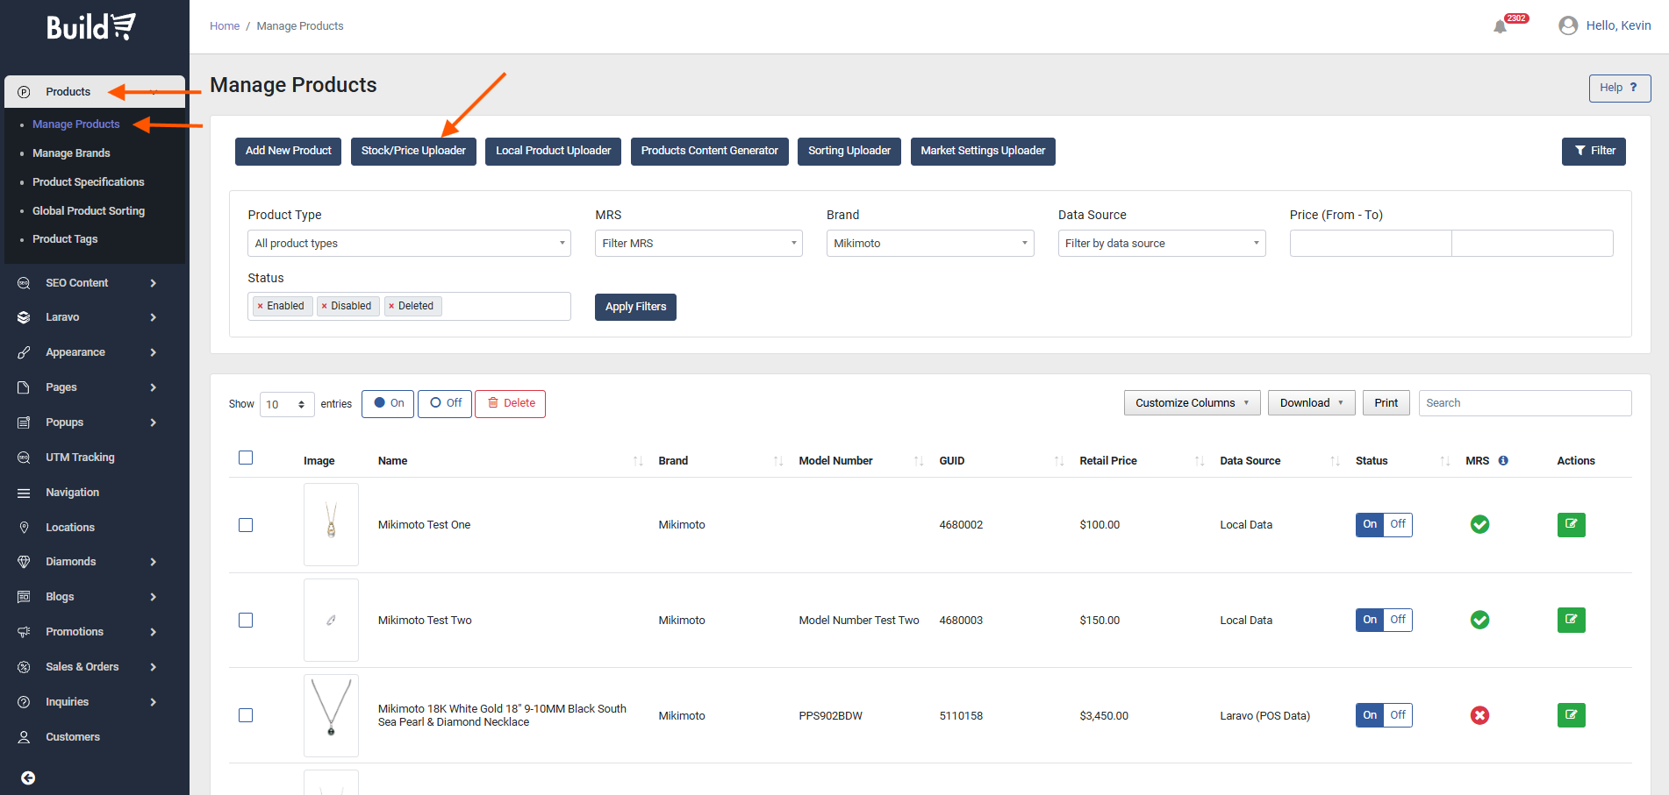Open the Products sidebar menu
Image resolution: width=1669 pixels, height=795 pixels.
(x=95, y=92)
